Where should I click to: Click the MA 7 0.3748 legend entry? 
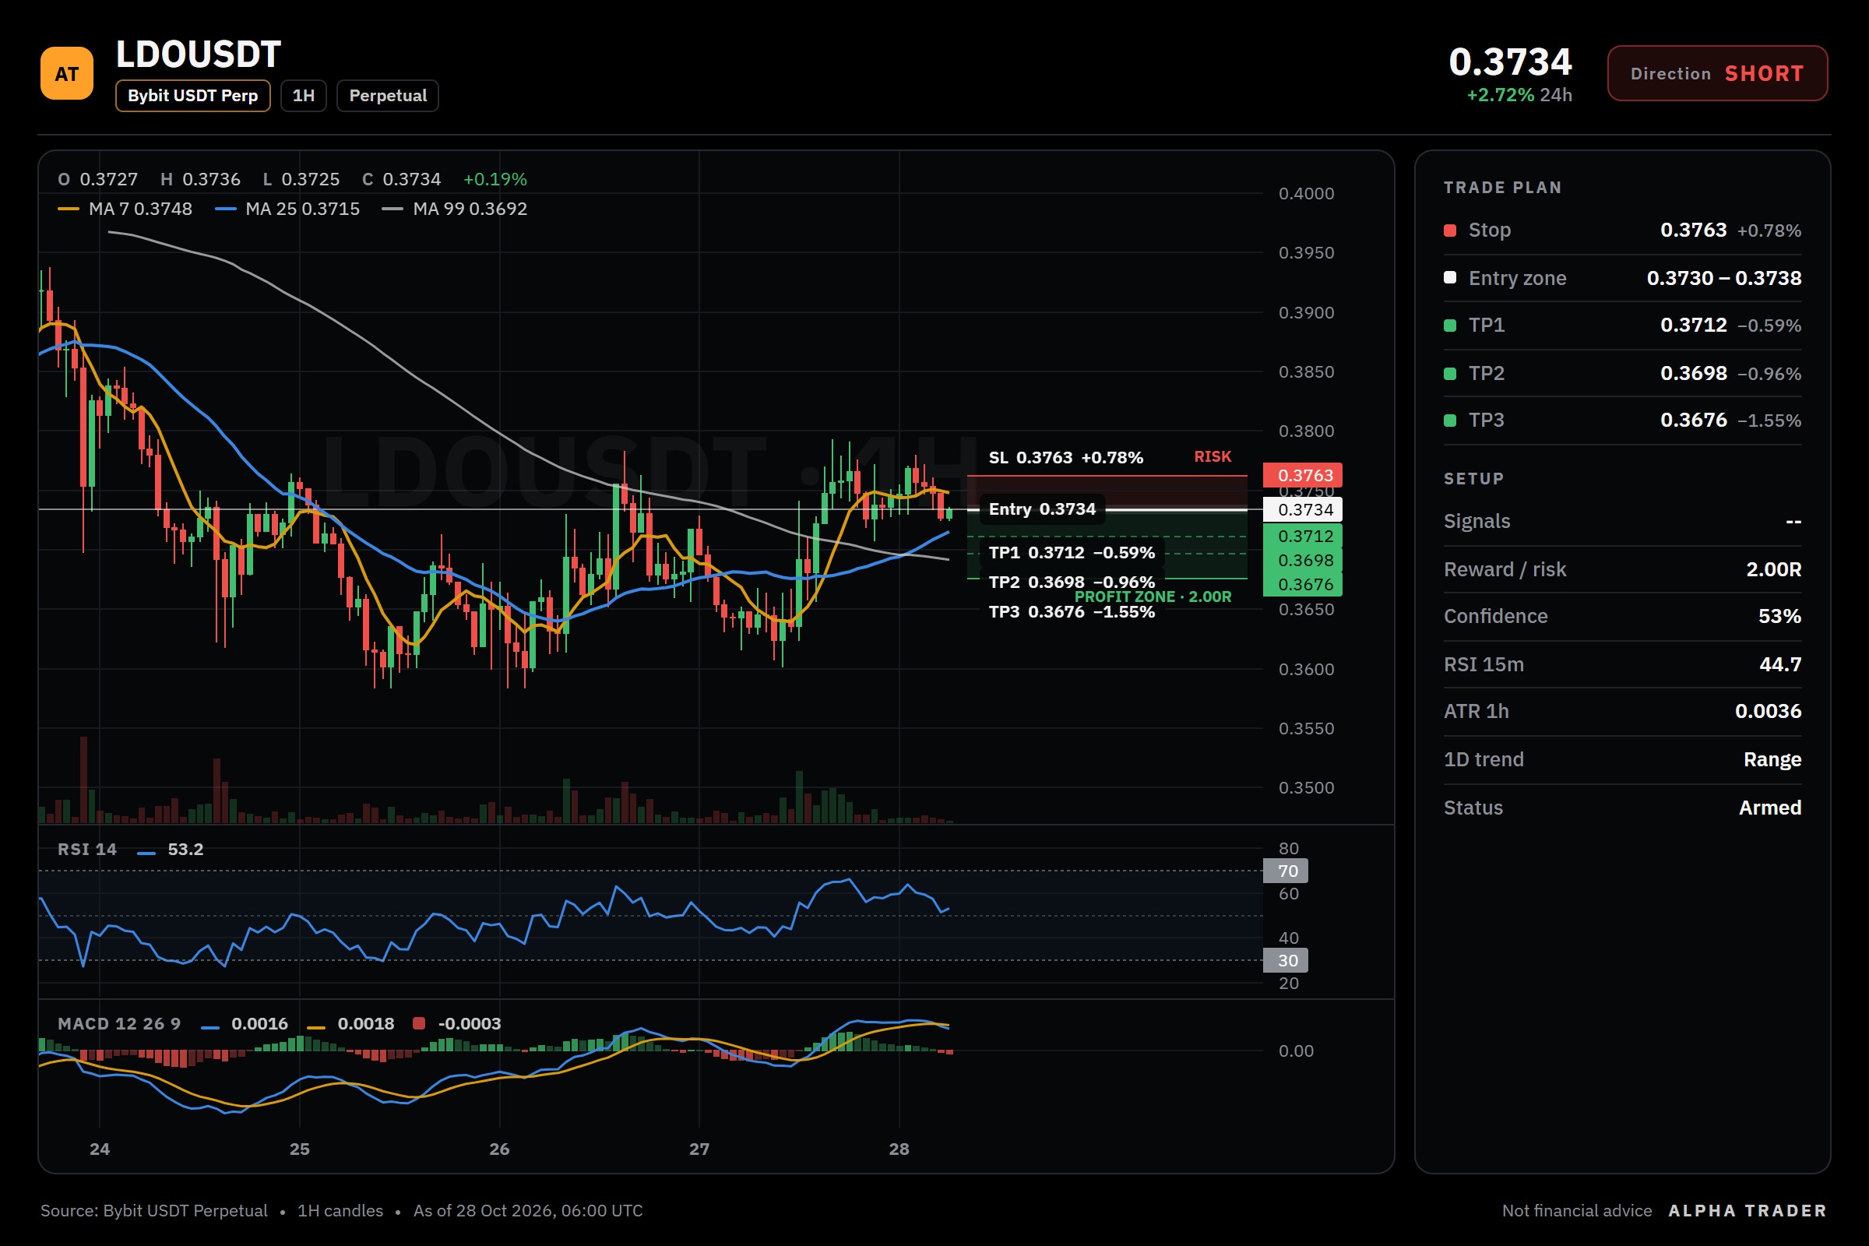click(125, 209)
